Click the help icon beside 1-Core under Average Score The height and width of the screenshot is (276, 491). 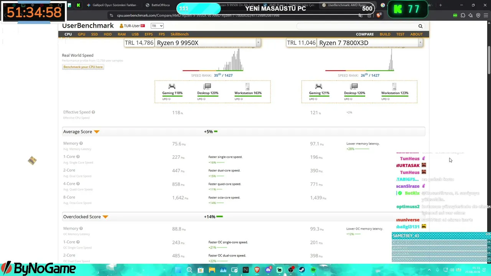[x=78, y=157]
